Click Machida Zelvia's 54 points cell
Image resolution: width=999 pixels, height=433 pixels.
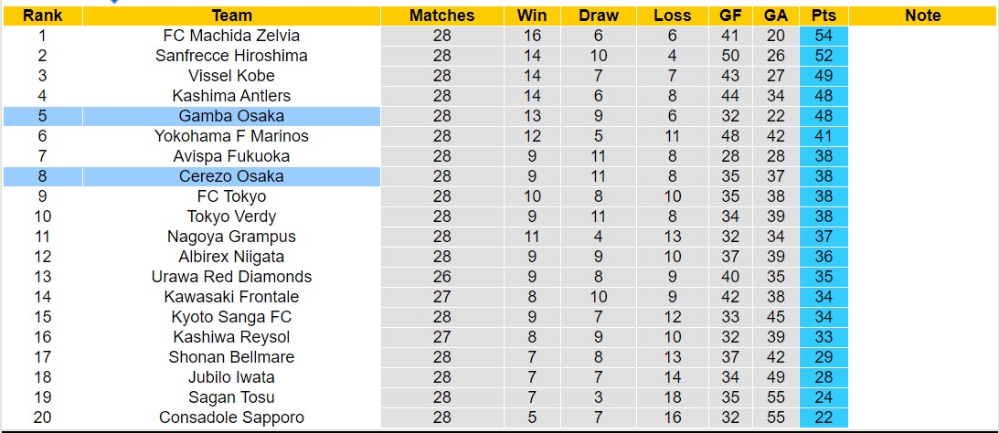coord(824,36)
